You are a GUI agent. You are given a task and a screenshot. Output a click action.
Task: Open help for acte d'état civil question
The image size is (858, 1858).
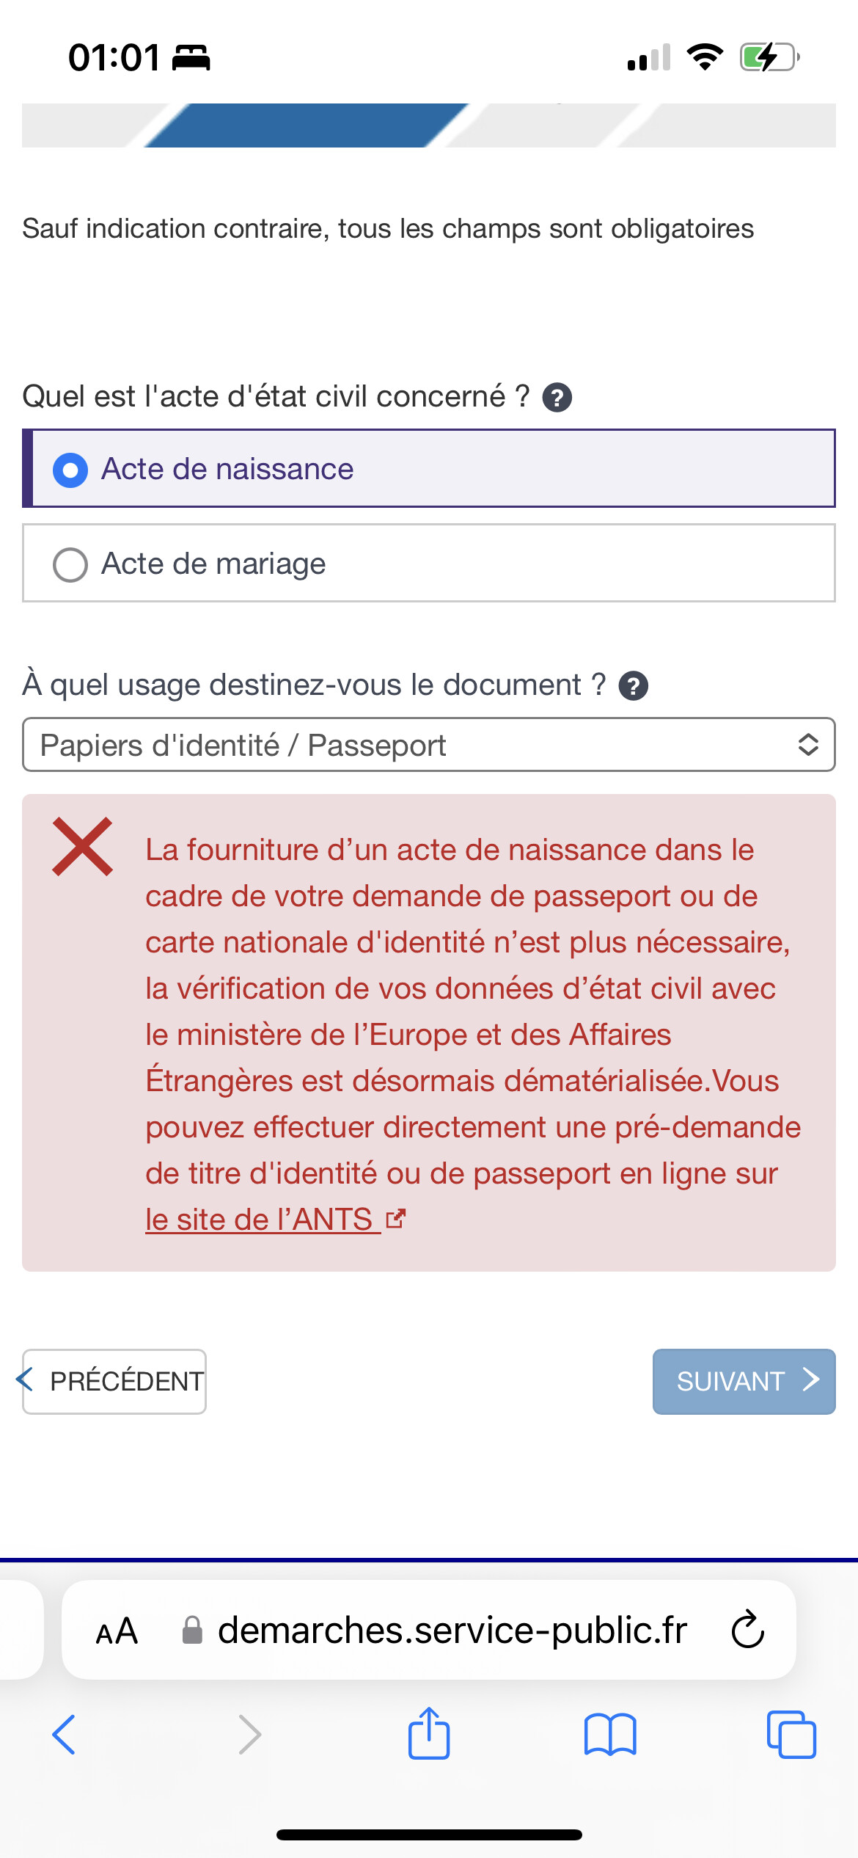(x=557, y=398)
